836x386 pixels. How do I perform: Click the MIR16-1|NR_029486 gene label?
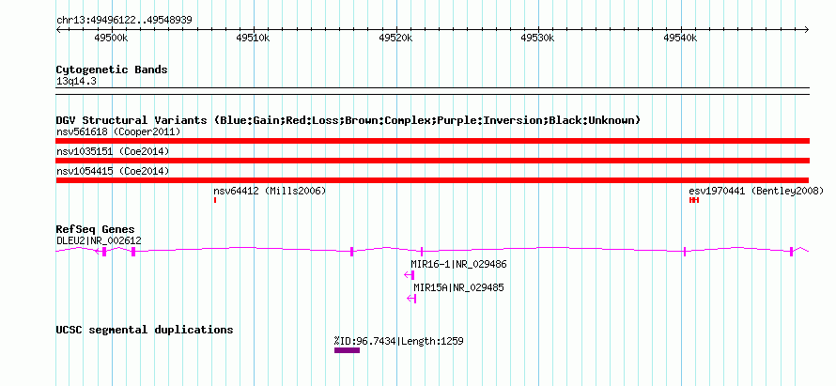(x=458, y=264)
